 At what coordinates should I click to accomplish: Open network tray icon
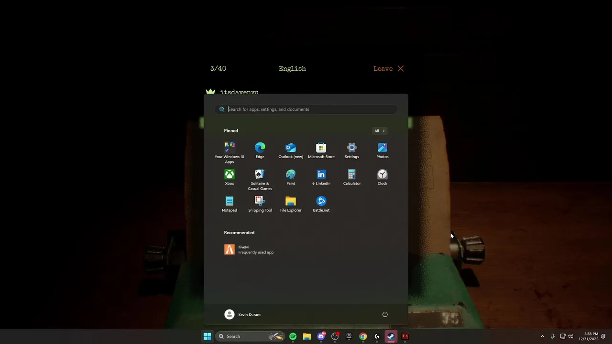[x=563, y=336]
